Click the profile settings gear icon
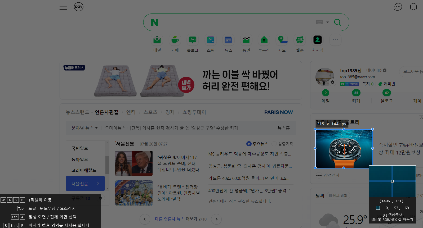Image resolution: width=423 pixels, height=228 pixels. click(x=332, y=82)
